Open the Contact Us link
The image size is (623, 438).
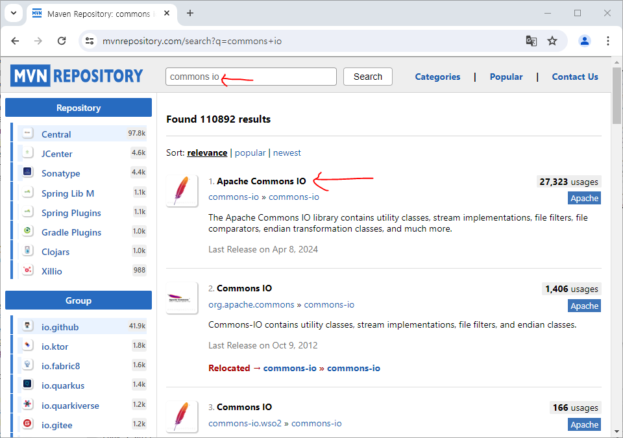[x=575, y=77]
